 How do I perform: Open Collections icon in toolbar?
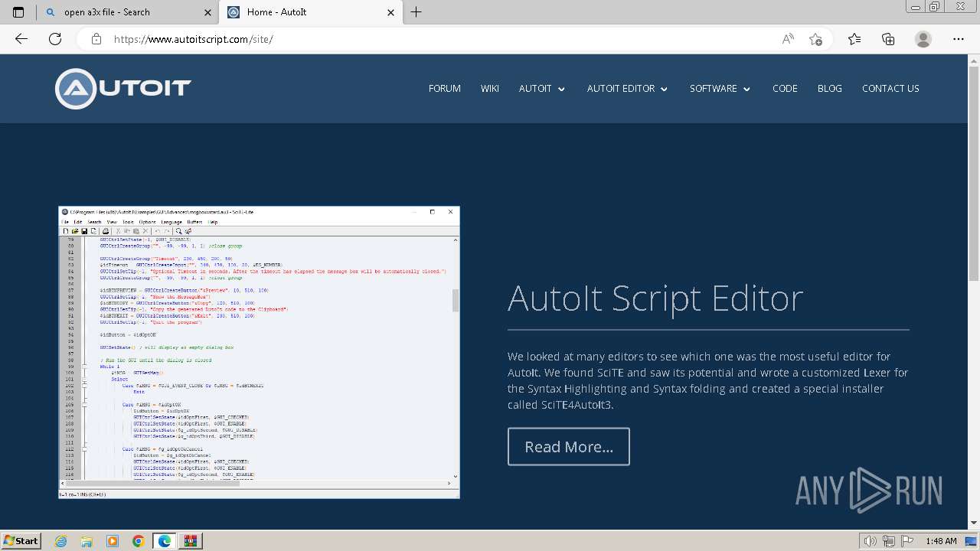click(x=888, y=39)
